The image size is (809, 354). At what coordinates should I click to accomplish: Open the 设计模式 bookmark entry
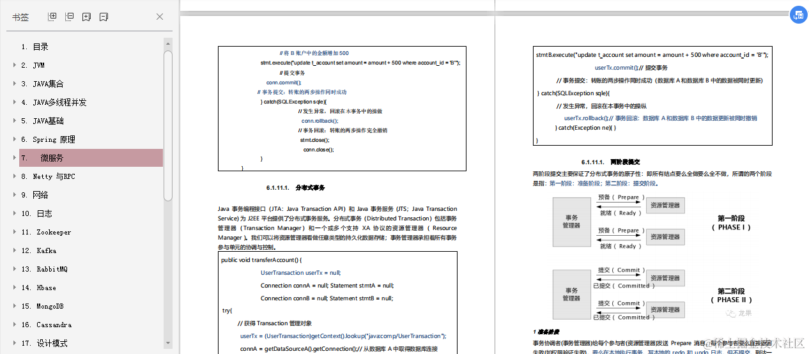[x=44, y=343]
